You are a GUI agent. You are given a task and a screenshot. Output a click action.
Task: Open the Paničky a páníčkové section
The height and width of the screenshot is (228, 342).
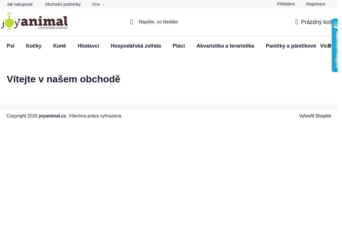291,46
